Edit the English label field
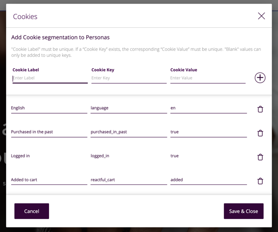 [x=49, y=108]
